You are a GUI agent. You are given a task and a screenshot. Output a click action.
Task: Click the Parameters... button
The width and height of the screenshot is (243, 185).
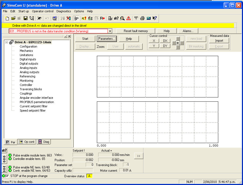(107, 39)
